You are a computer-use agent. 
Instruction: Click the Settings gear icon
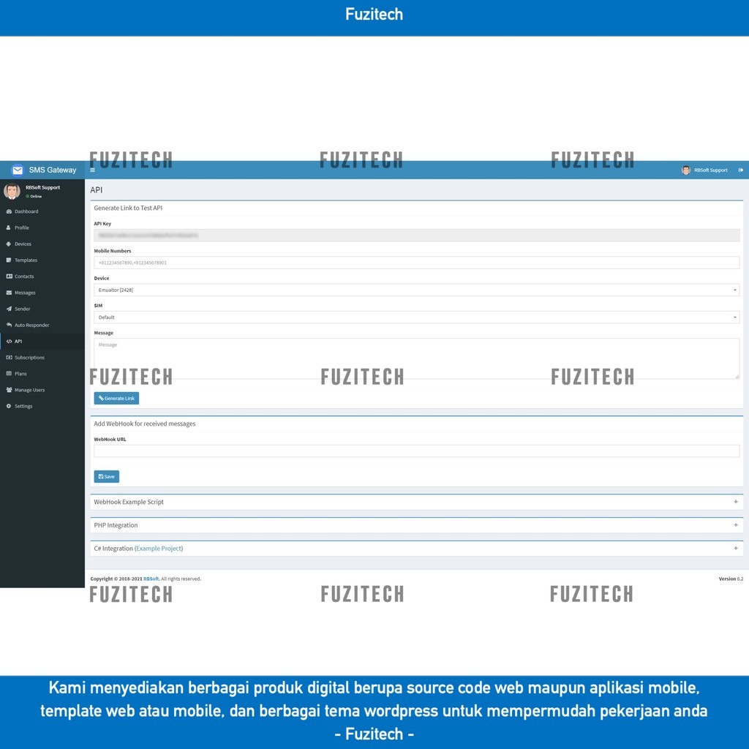tap(9, 406)
